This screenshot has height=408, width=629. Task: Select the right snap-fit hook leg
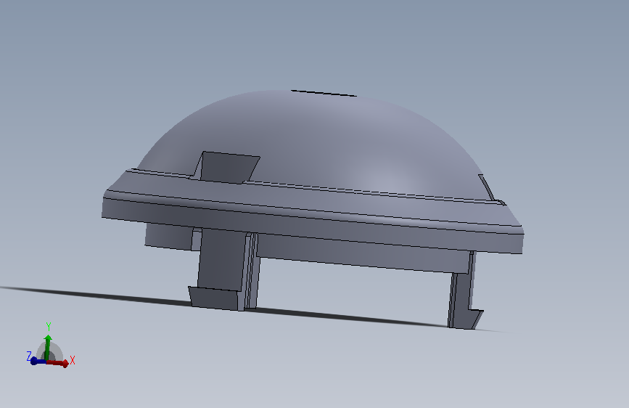pos(464,290)
